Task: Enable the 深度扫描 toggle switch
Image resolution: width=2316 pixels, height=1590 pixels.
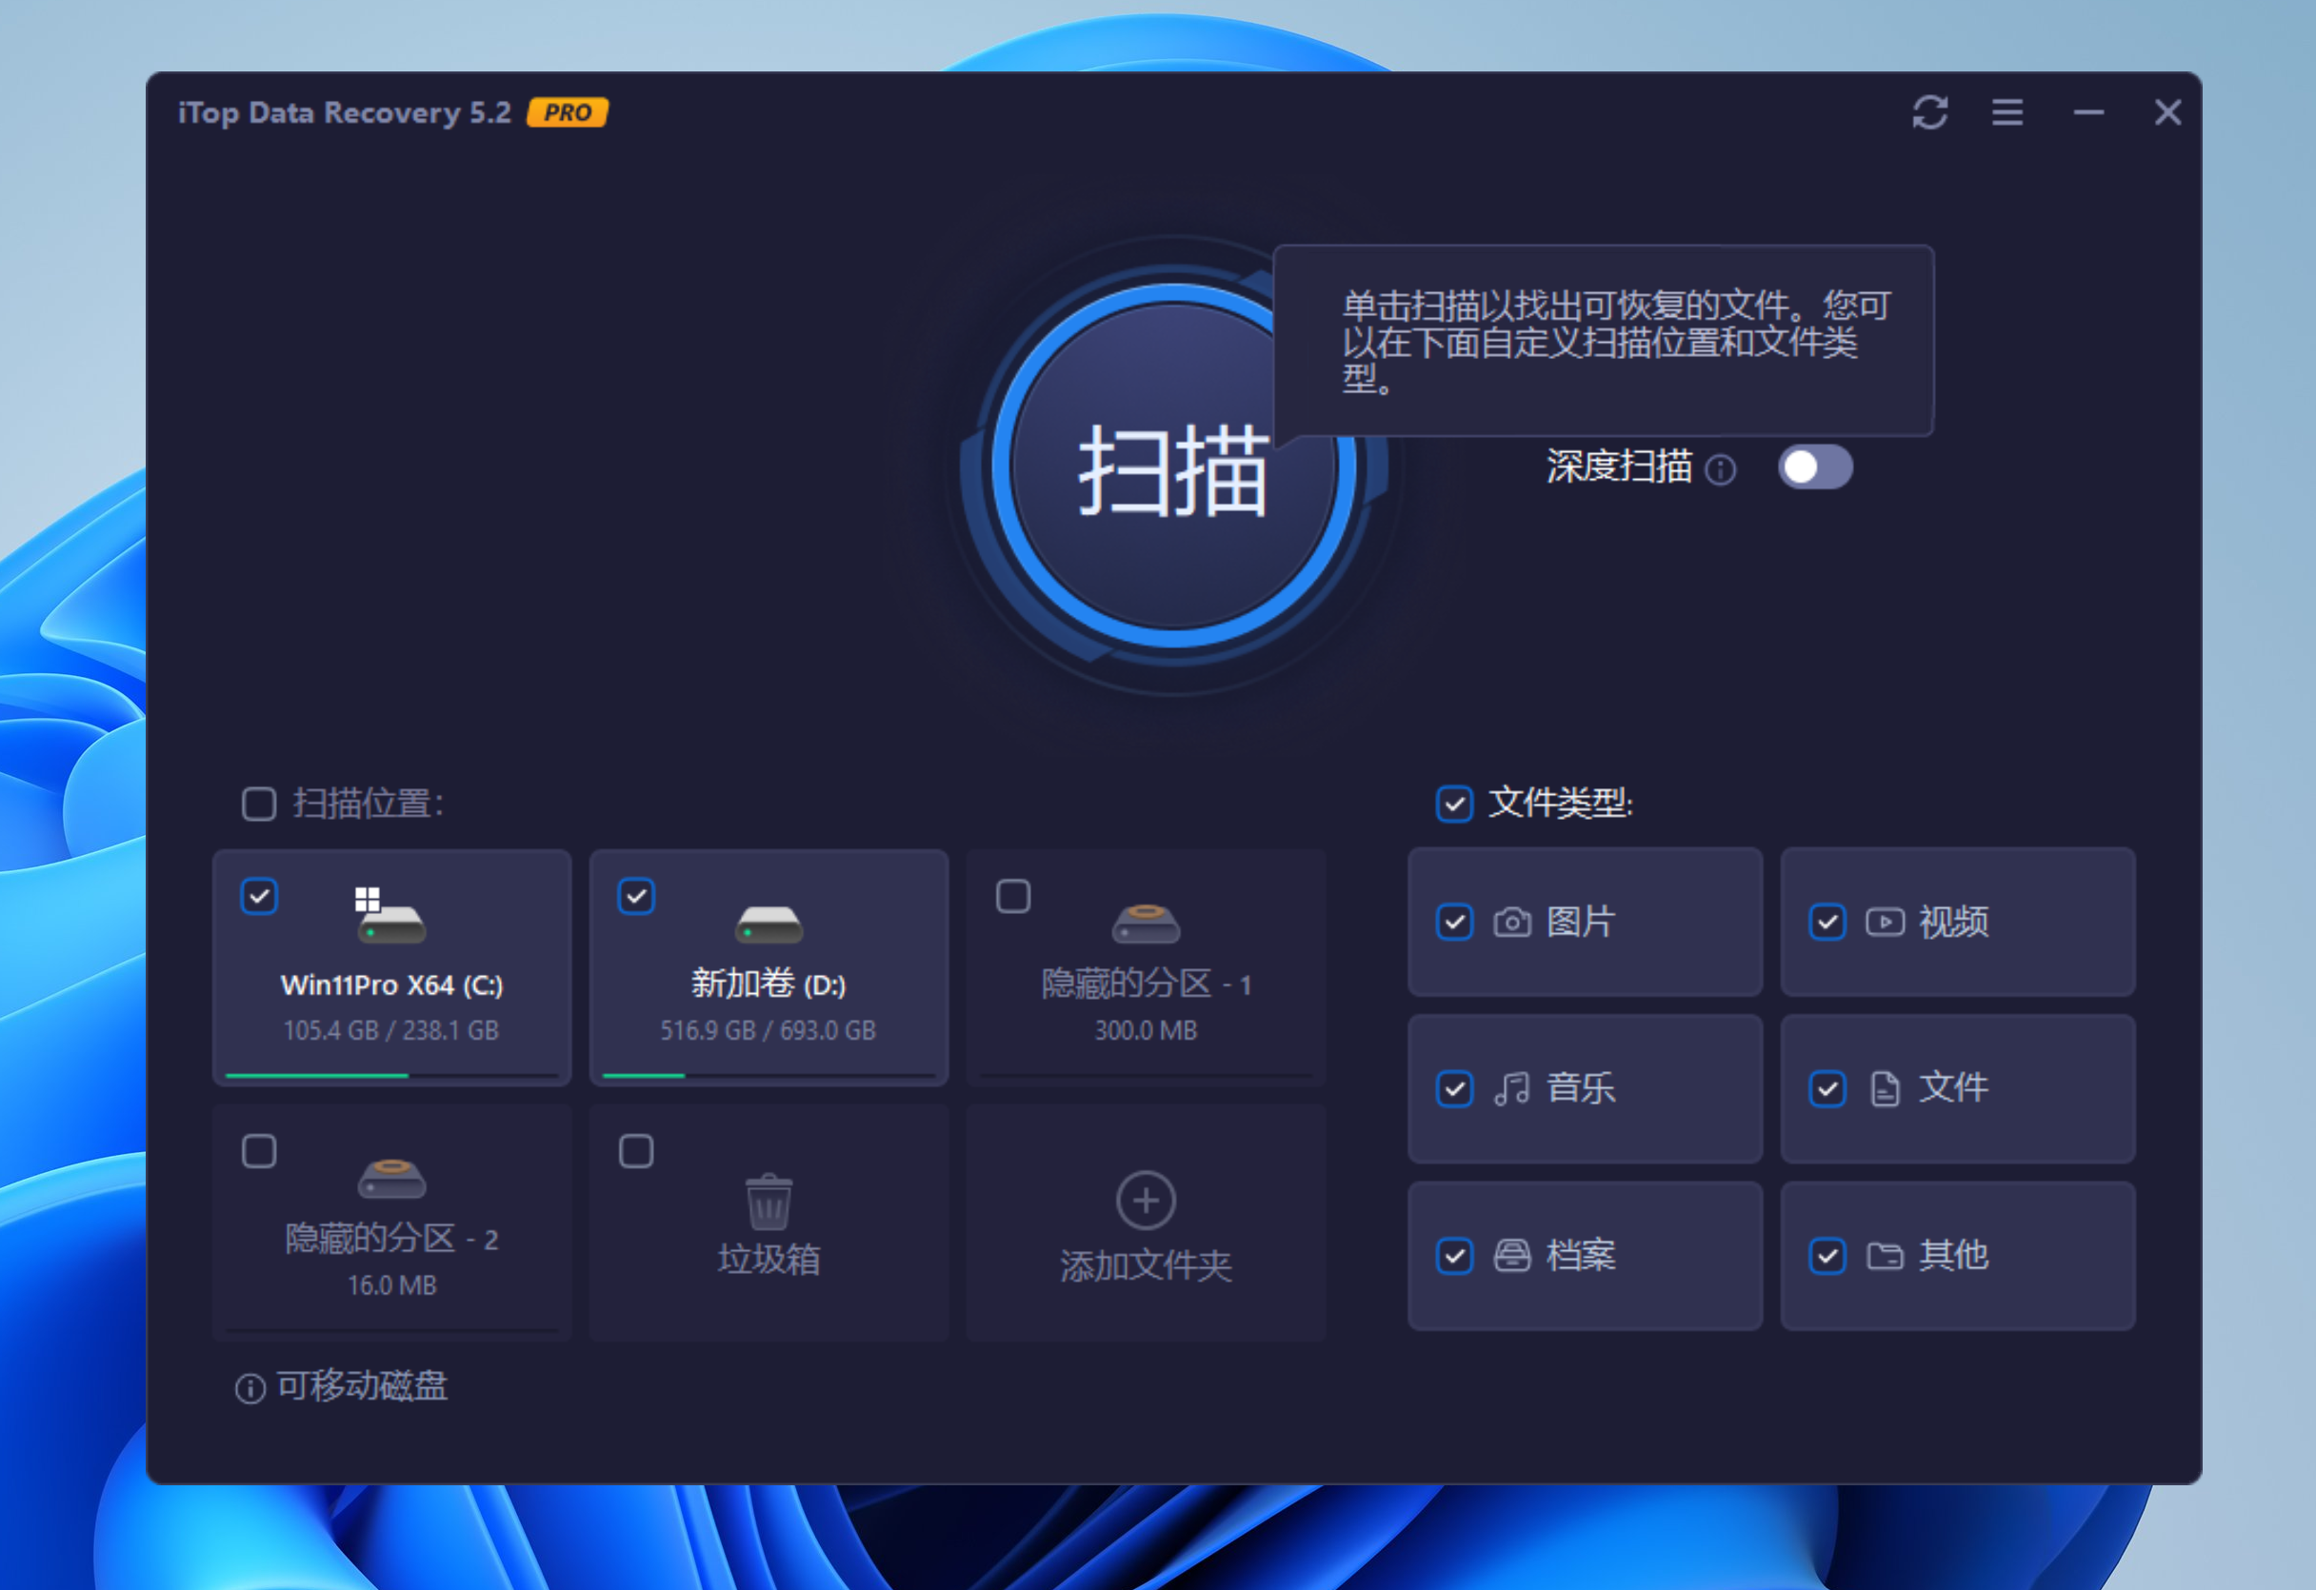Action: [x=1815, y=467]
